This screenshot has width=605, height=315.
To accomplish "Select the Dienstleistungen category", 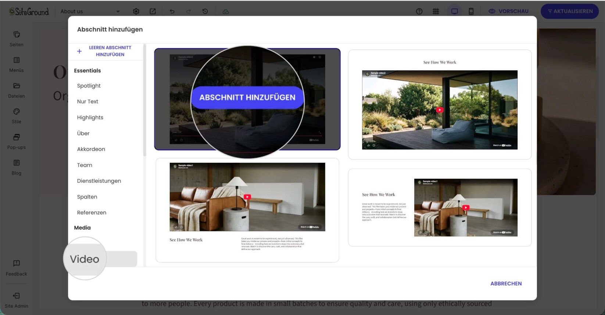I will 99,181.
